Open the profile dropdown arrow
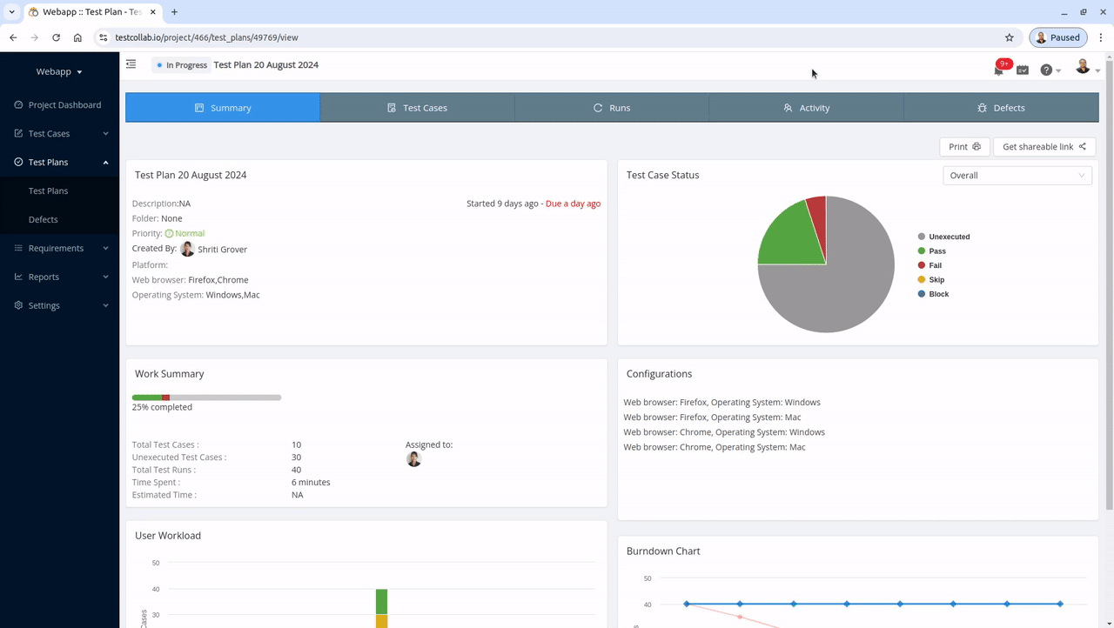Screen dimensions: 1114x628 tap(1097, 71)
